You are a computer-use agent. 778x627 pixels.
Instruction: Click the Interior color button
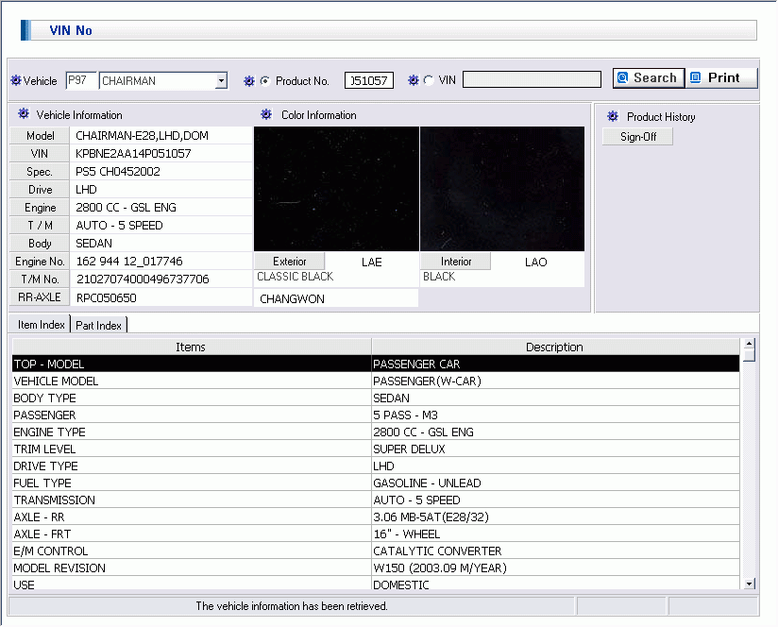455,261
